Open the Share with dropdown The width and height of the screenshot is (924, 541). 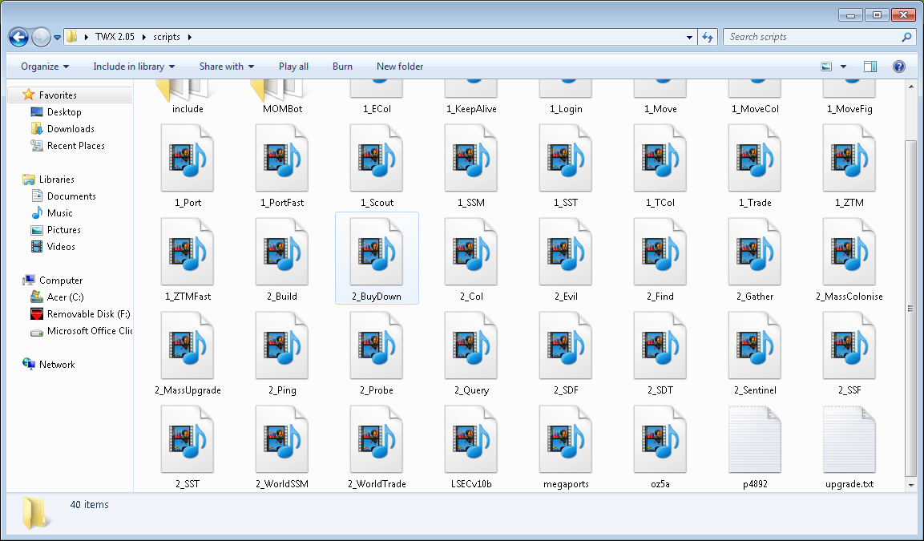tap(227, 67)
